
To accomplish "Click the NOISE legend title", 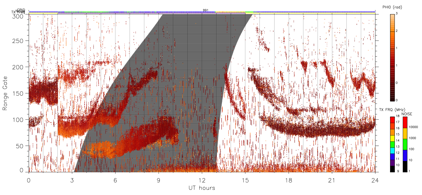I will (x=407, y=114).
